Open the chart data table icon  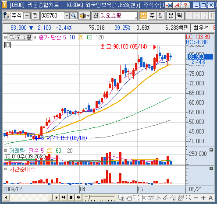click(7, 45)
